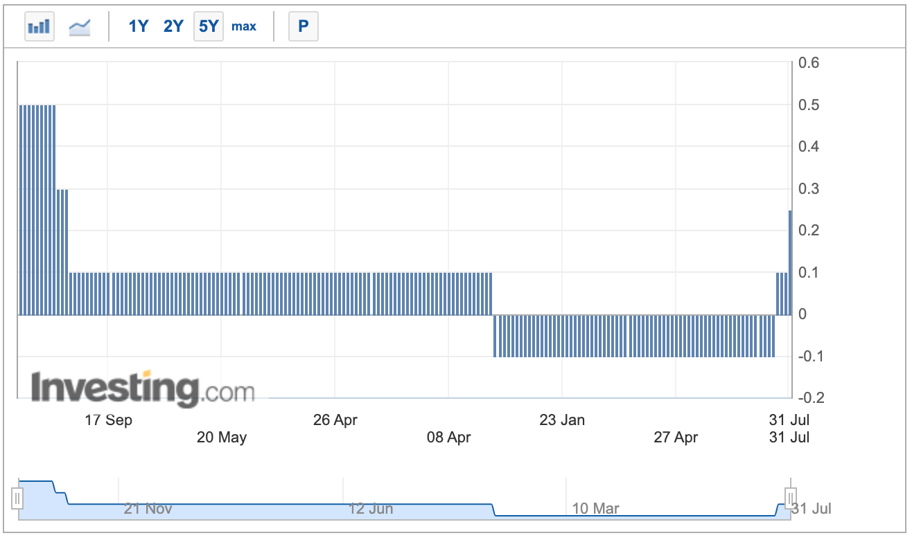Select the 2Y time range

tap(173, 27)
